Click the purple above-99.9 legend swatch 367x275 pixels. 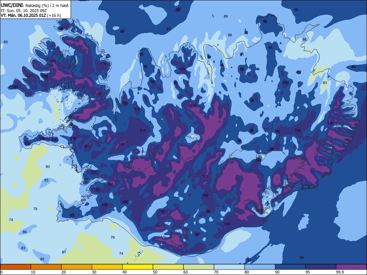pyautogui.click(x=351, y=267)
